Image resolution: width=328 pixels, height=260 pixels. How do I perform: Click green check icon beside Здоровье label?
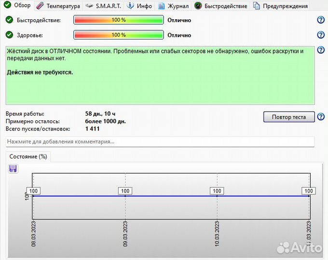point(9,35)
